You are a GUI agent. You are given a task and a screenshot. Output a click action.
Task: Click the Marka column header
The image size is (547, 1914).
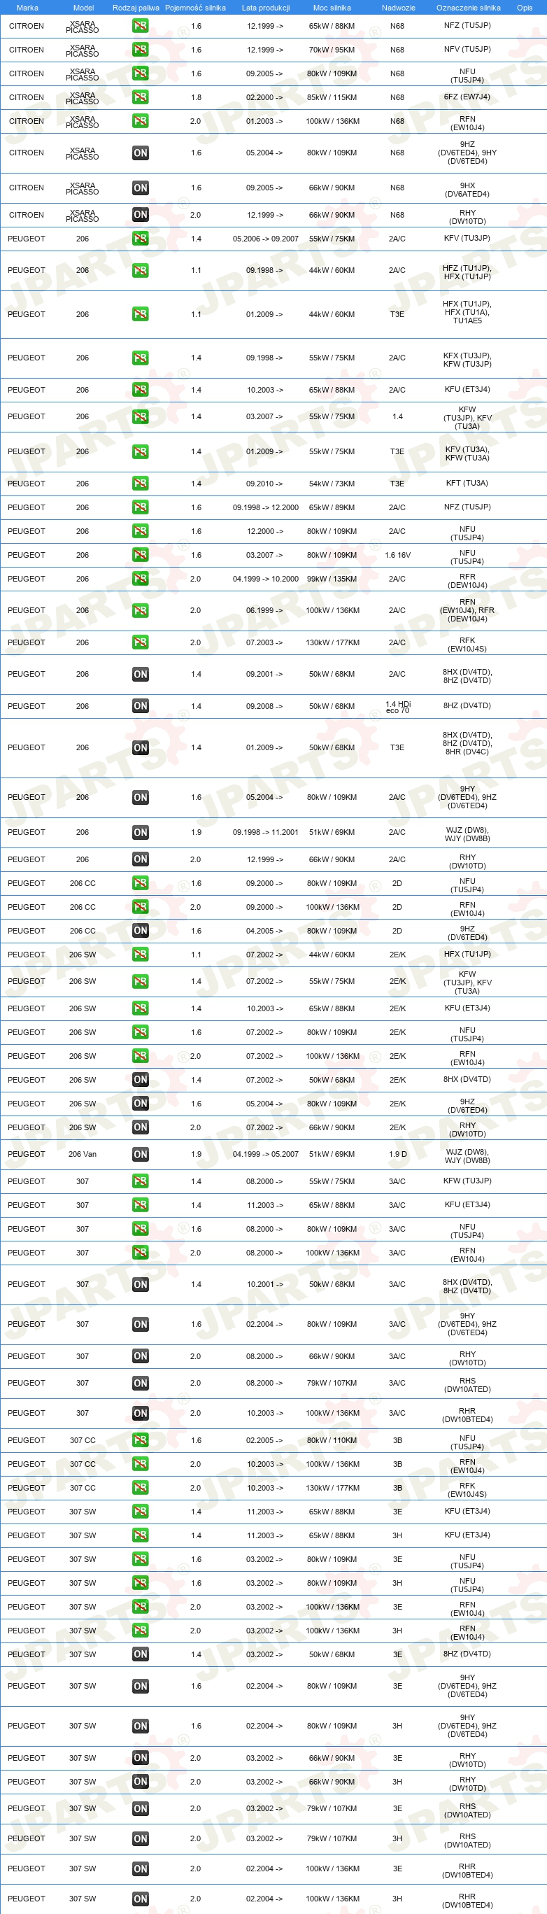point(27,8)
